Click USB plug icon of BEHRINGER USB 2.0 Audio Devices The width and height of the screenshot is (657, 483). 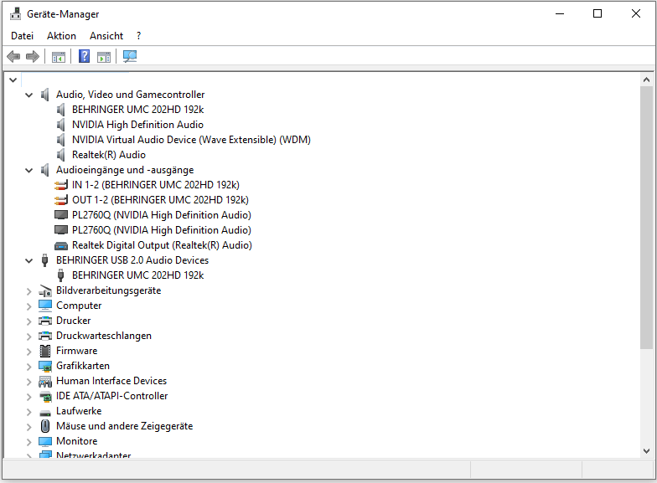(x=45, y=260)
